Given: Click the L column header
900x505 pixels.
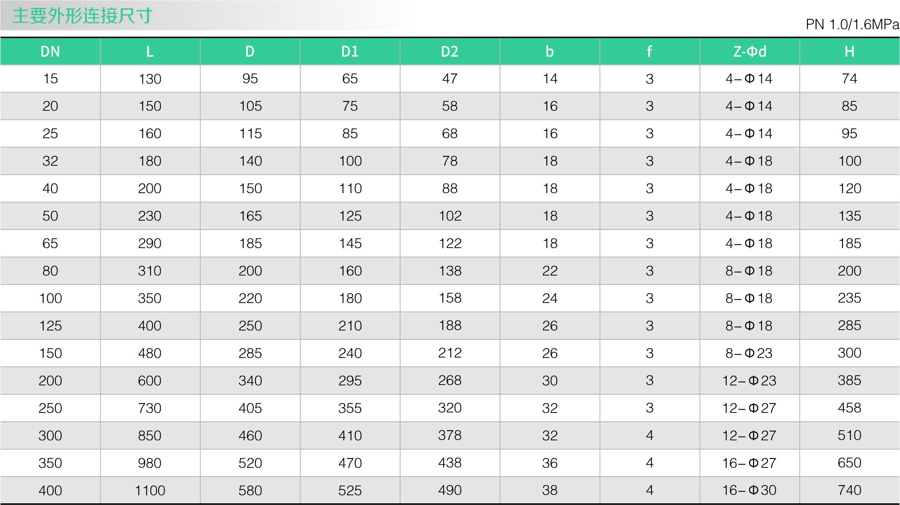Looking at the screenshot, I should pos(150,52).
